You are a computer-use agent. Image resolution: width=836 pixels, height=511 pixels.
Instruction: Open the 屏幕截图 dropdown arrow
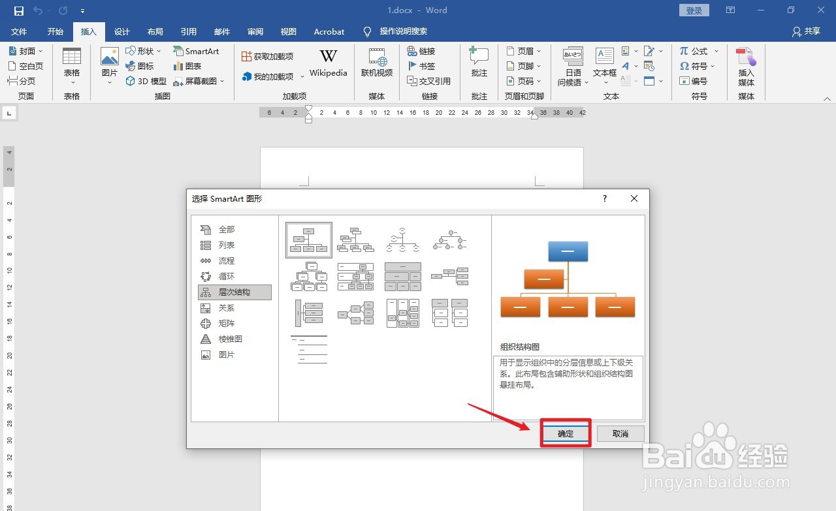[x=222, y=82]
